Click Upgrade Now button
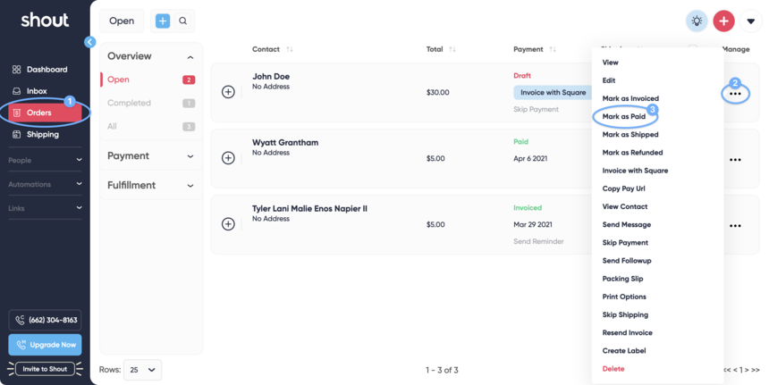The width and height of the screenshot is (769, 385). coord(45,345)
